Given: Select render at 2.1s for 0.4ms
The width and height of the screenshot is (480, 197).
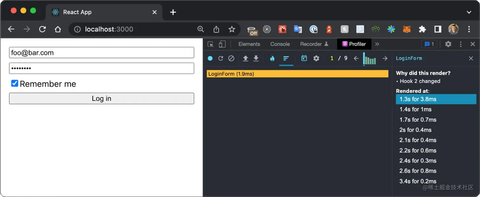Looking at the screenshot, I should tap(436, 140).
